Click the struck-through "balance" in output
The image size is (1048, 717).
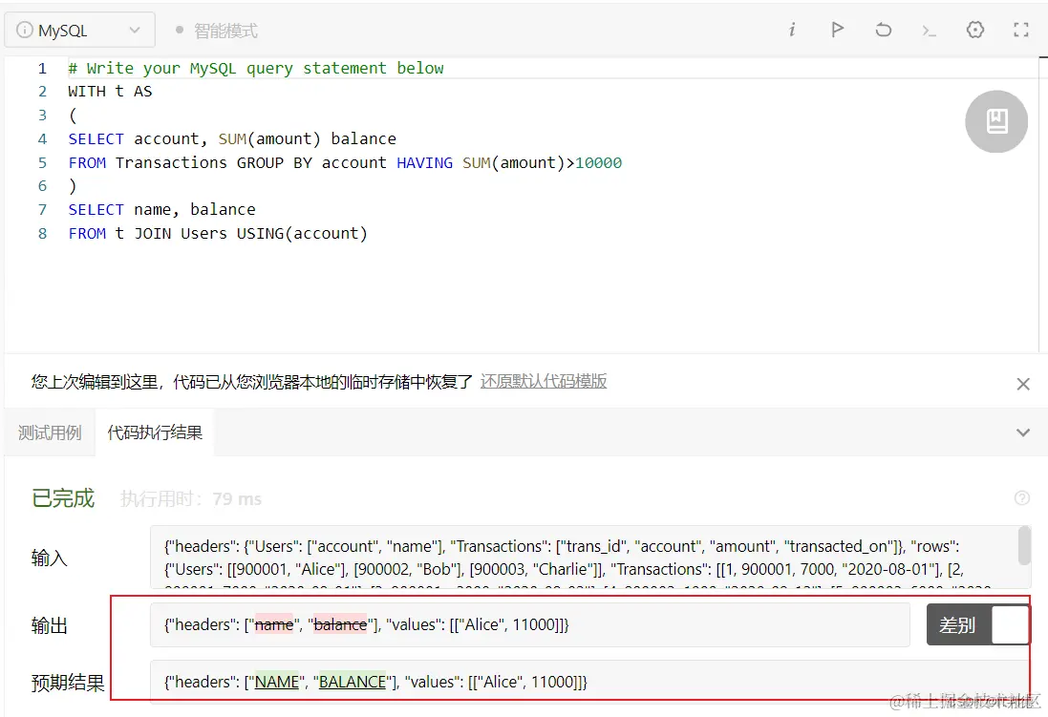coord(340,624)
